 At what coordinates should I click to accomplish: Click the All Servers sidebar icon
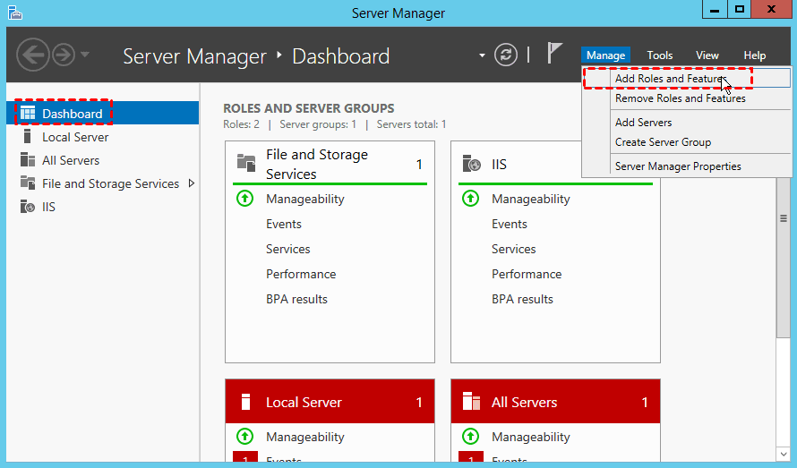coord(27,160)
